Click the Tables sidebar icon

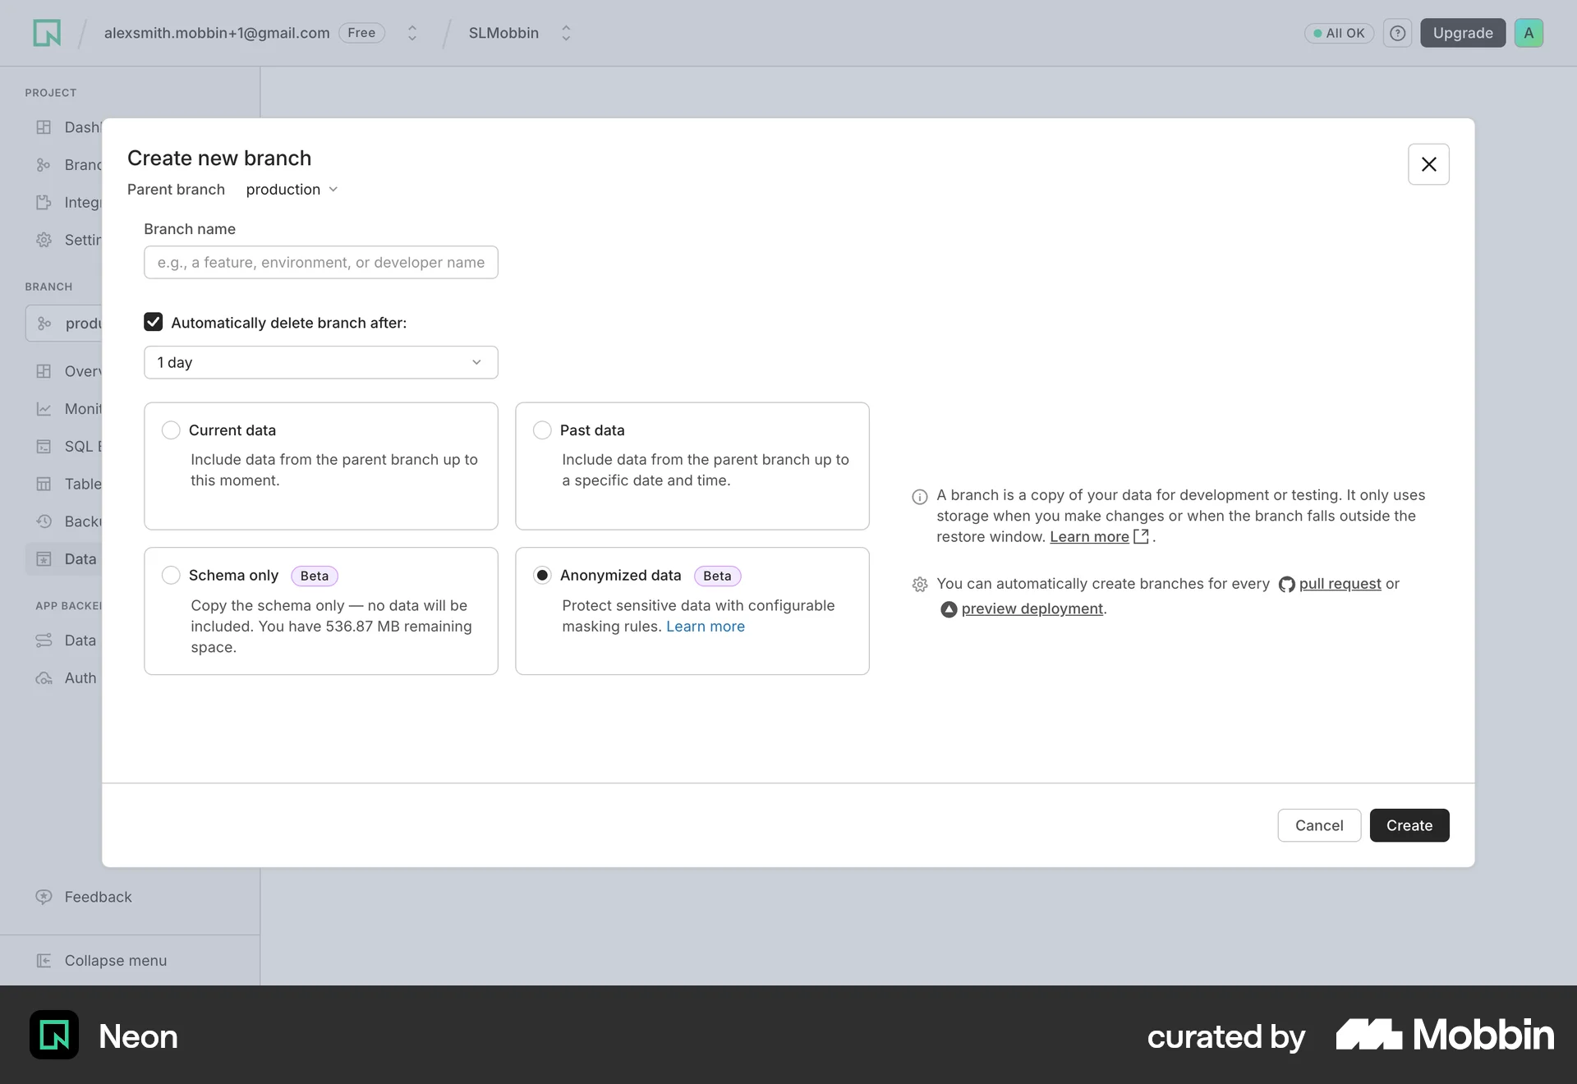point(44,485)
